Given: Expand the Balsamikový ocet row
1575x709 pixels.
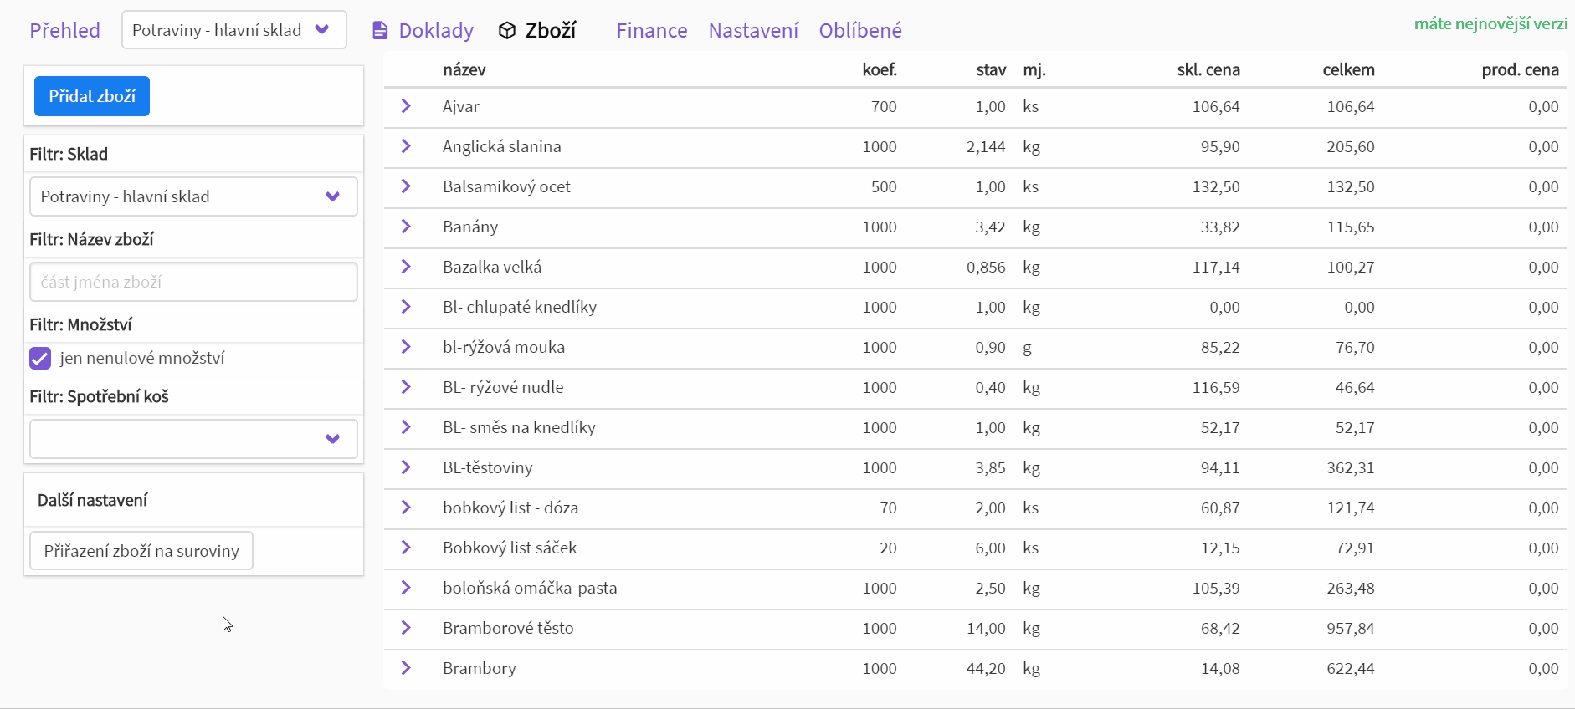Looking at the screenshot, I should 406,186.
